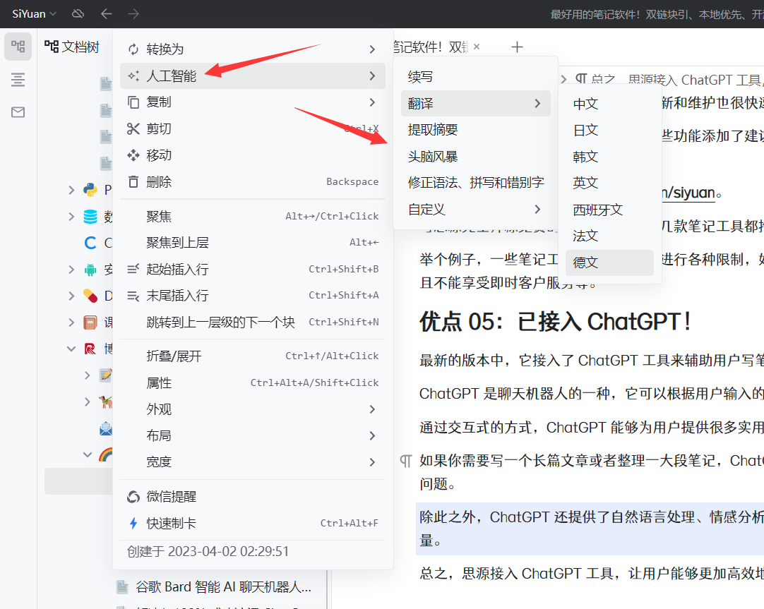Translate to 英文
Screen dimensions: 764x609
click(609, 183)
